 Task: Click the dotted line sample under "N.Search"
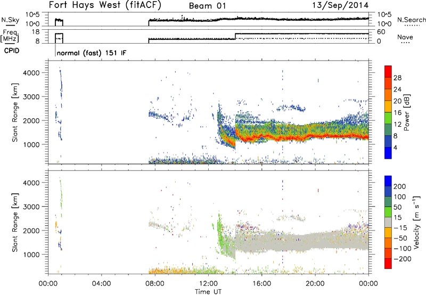pyautogui.click(x=412, y=26)
